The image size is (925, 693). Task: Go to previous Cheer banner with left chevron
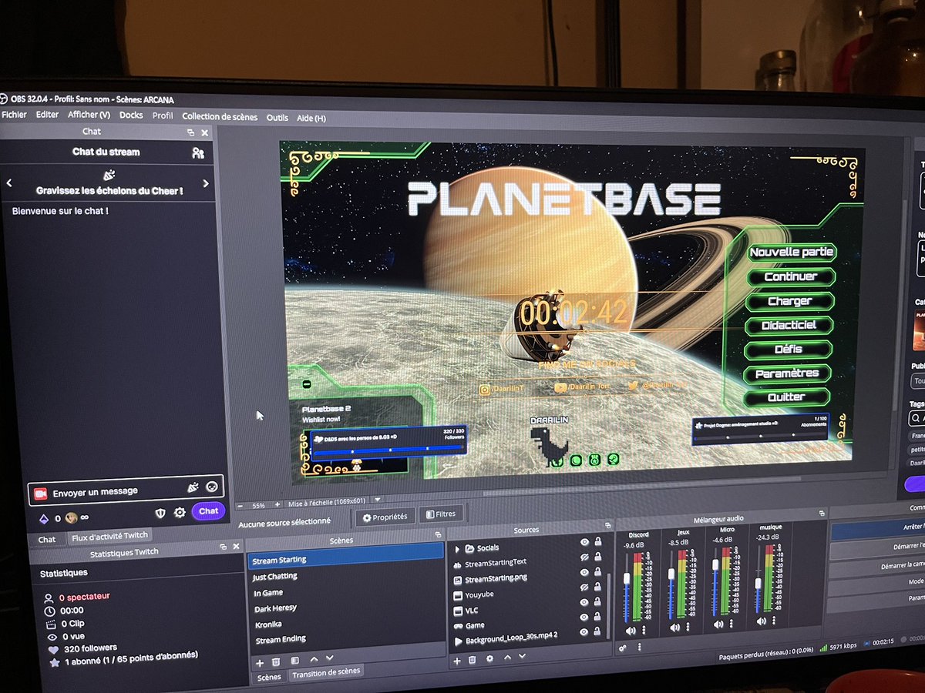point(9,183)
